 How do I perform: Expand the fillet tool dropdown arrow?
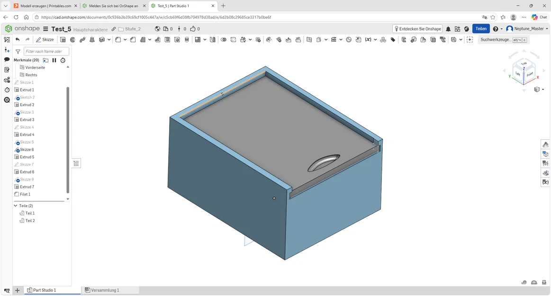125,40
